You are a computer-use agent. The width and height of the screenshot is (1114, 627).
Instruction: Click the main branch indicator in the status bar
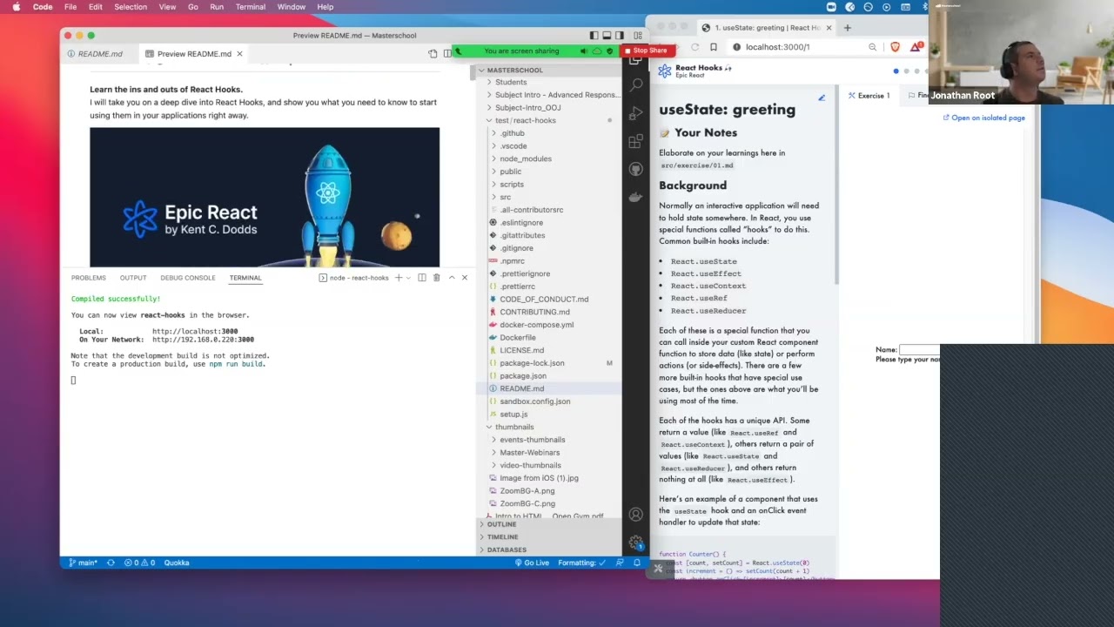coord(84,563)
